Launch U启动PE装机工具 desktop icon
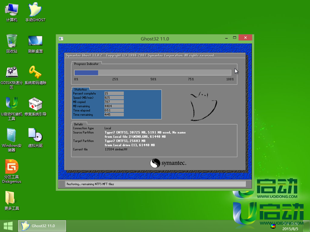The image size is (310, 232). (12, 109)
